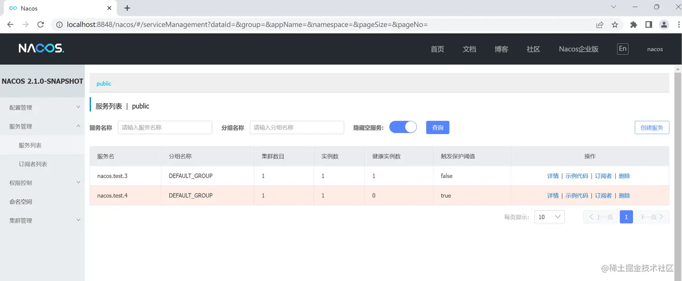Switch language with the En button
682x281 pixels.
[x=622, y=49]
